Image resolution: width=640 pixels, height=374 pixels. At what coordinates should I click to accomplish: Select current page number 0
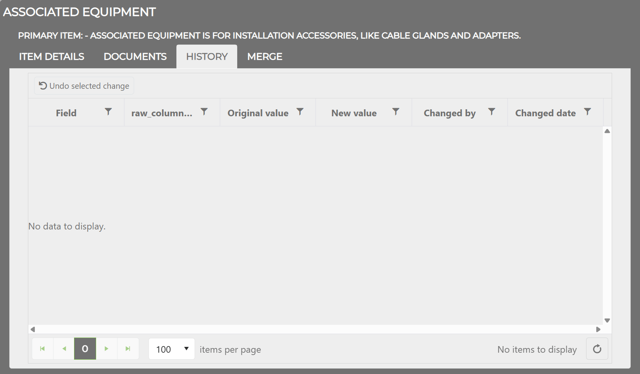point(85,349)
